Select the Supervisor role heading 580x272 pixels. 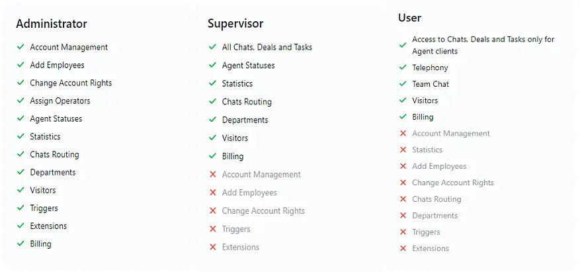tap(235, 24)
